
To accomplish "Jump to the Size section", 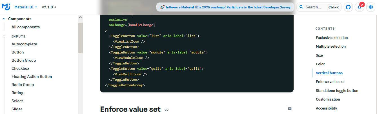I will point(319,55).
